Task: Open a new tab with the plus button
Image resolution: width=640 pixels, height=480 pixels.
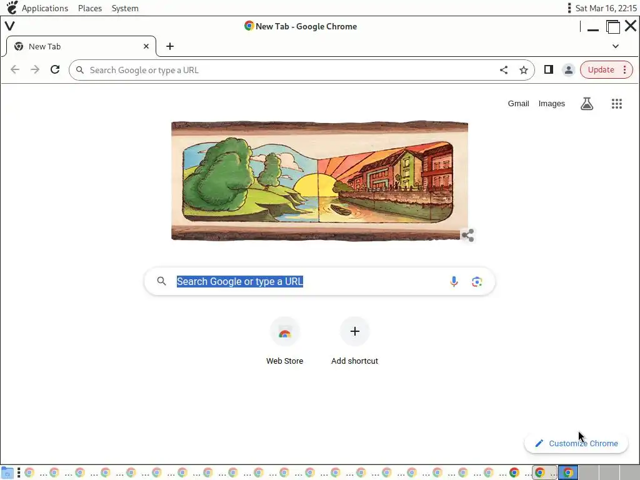Action: [x=170, y=46]
